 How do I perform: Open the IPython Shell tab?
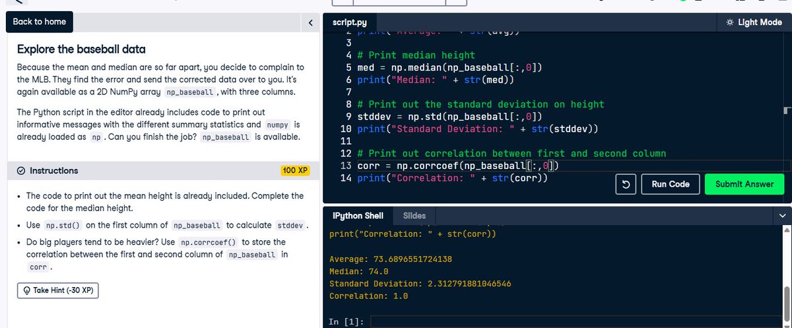(356, 215)
